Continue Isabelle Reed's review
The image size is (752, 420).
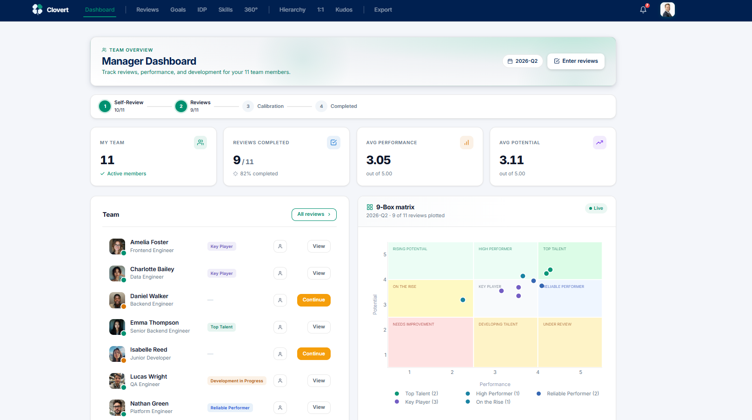[314, 354]
